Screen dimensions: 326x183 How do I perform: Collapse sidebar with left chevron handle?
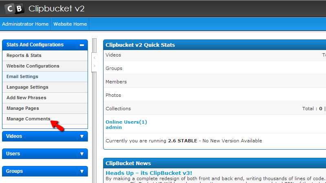(x=95, y=58)
